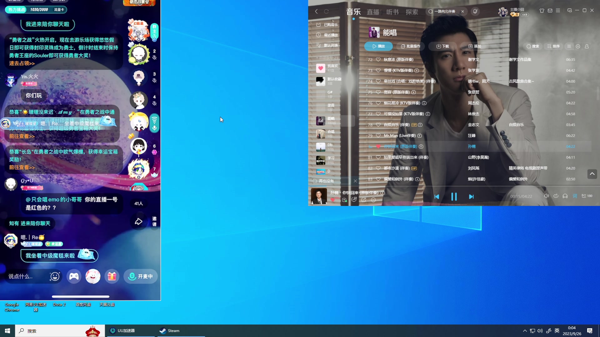The height and width of the screenshot is (337, 600).
Task: Open the 直播 tab
Action: [373, 12]
